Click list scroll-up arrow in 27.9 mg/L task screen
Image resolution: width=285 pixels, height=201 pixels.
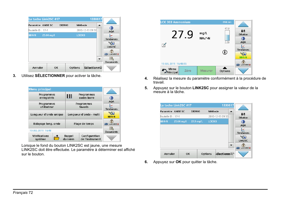pos(231,112)
